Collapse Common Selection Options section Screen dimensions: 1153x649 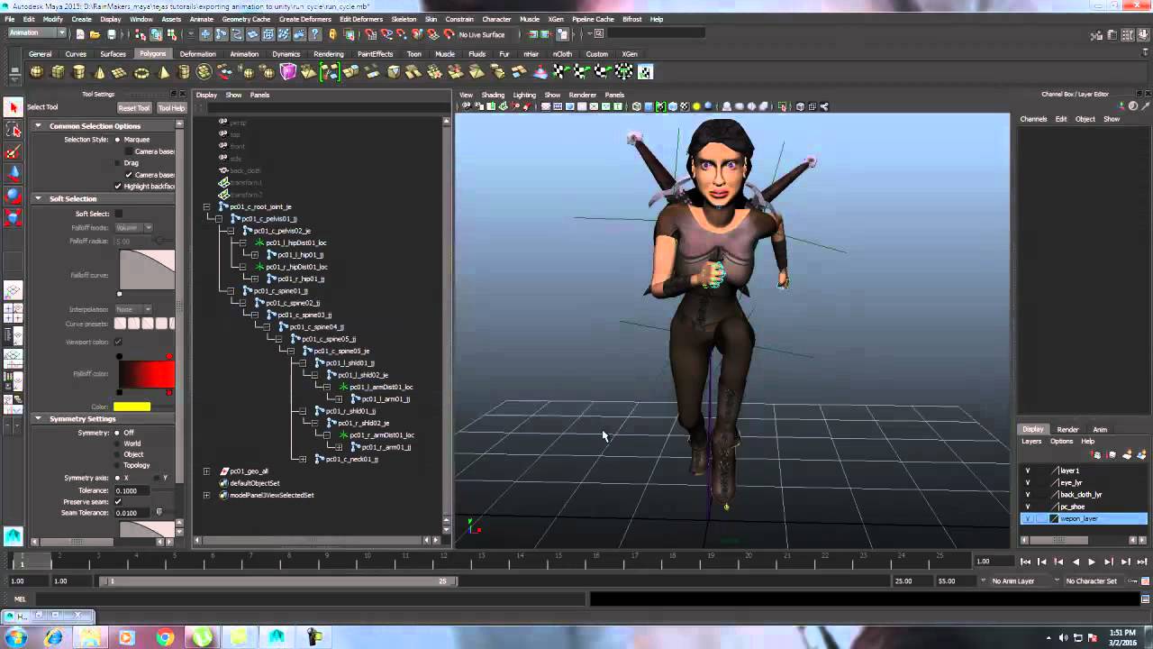click(38, 126)
